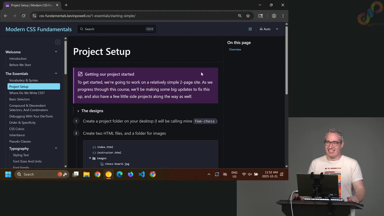Open the Before We Start page

pos(20,65)
